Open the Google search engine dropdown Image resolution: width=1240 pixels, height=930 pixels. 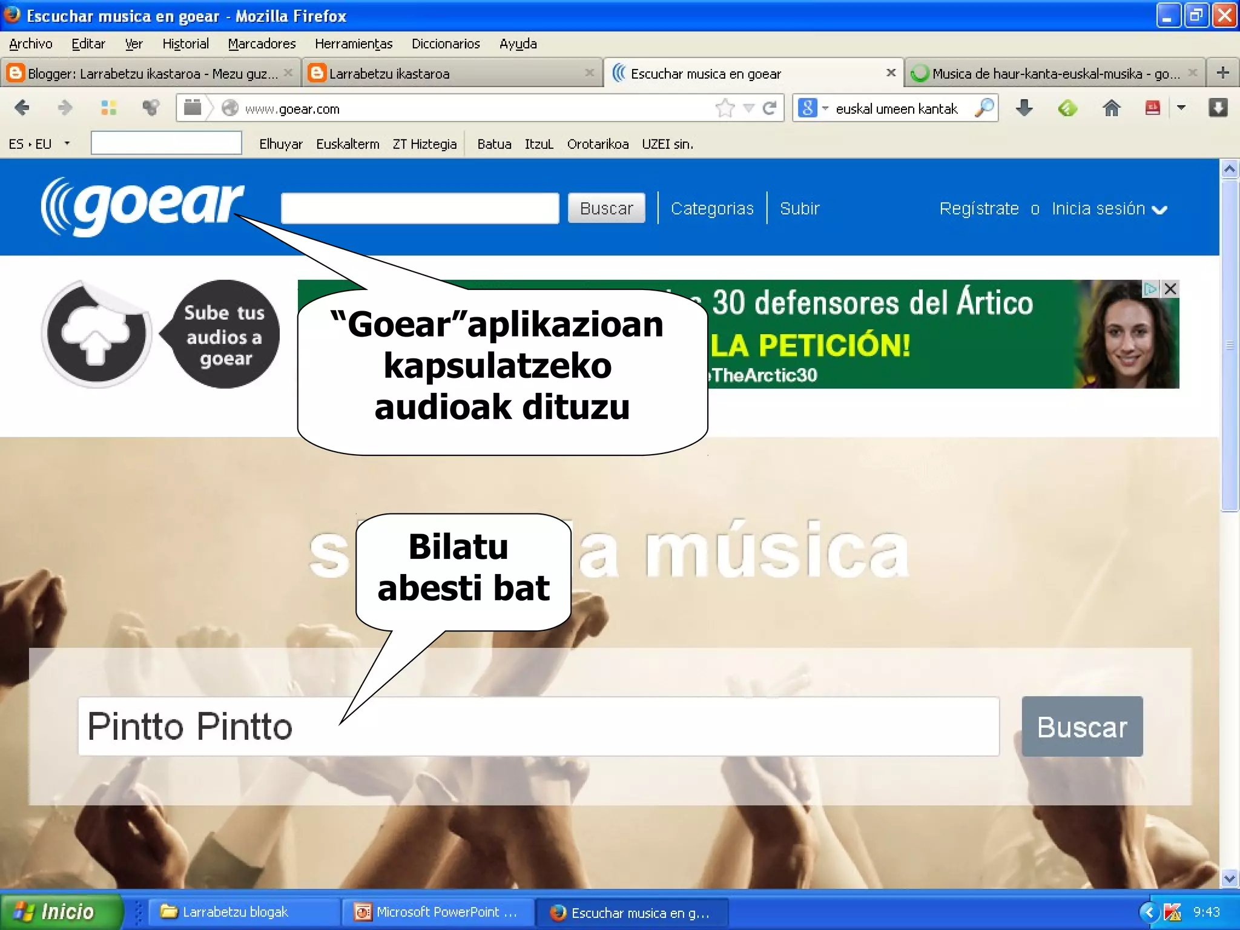(813, 108)
